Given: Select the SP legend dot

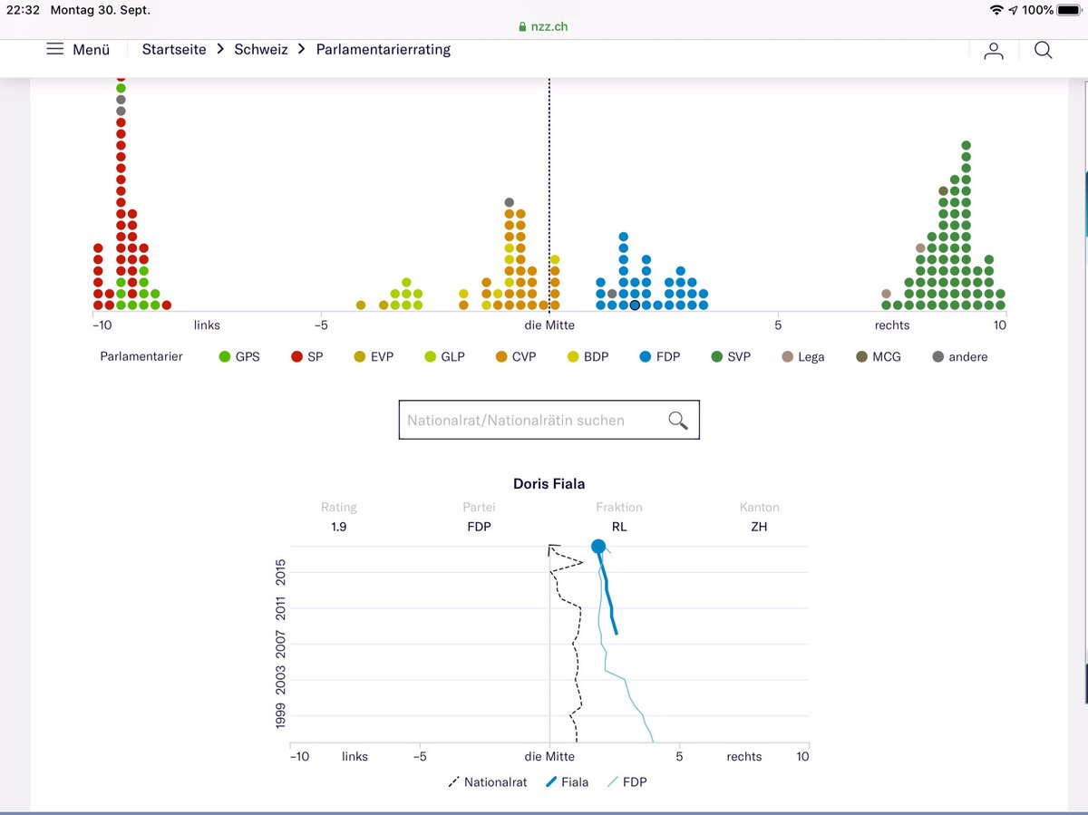Looking at the screenshot, I should point(296,357).
